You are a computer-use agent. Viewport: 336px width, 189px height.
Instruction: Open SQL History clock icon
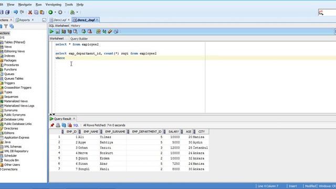coord(116,31)
